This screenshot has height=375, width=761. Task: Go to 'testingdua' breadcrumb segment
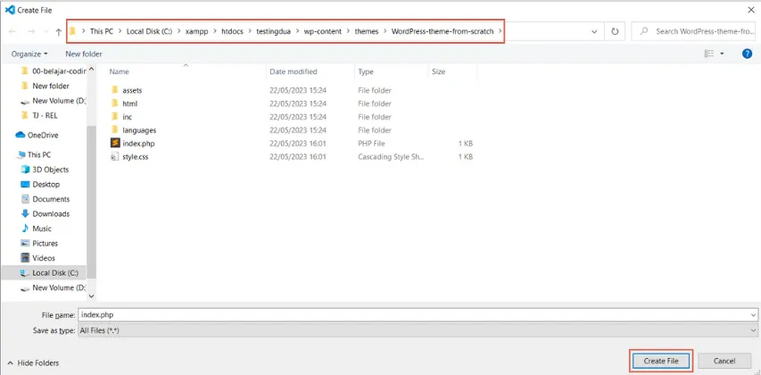tap(274, 31)
